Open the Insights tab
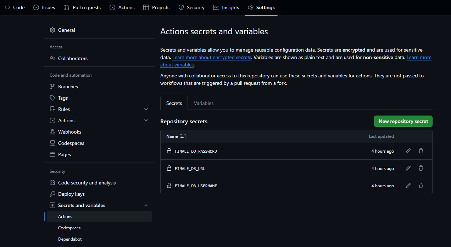 226,7
